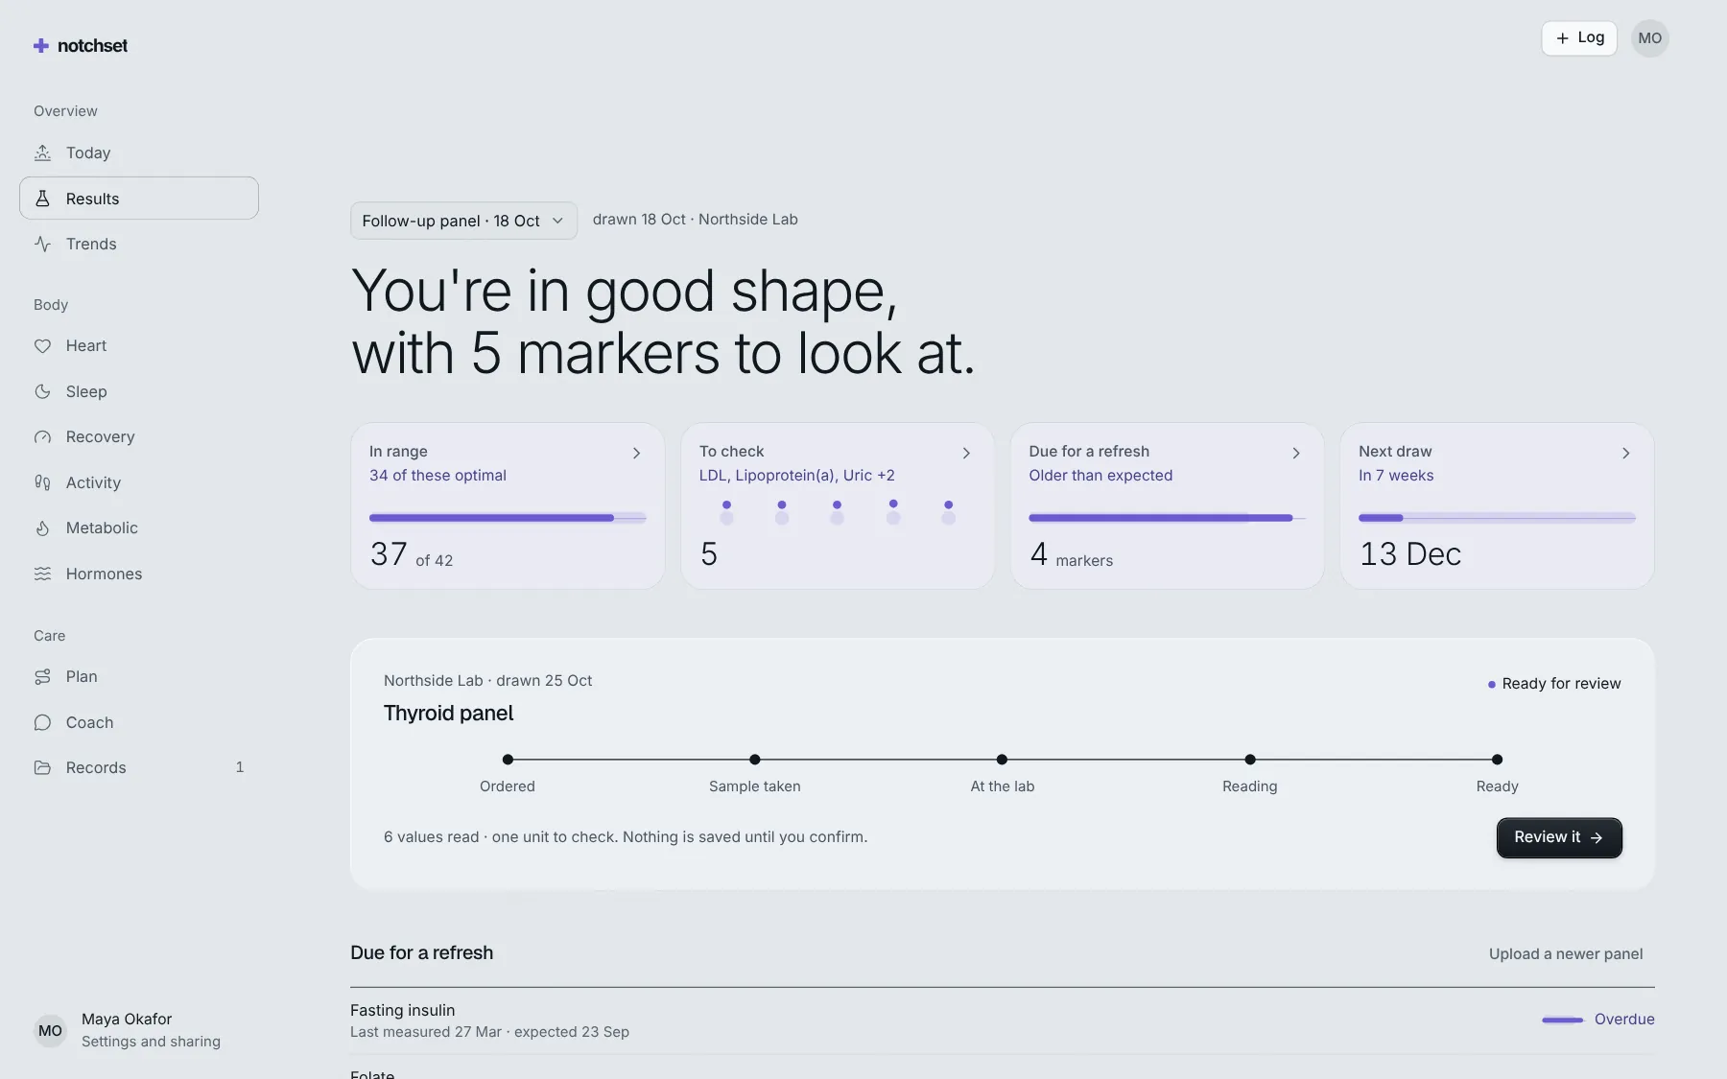Open the Plan sidebar item

tap(139, 676)
